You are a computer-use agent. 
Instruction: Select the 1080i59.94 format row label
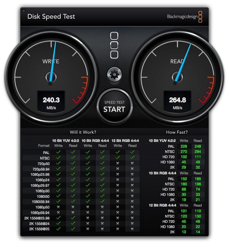pos(40,201)
